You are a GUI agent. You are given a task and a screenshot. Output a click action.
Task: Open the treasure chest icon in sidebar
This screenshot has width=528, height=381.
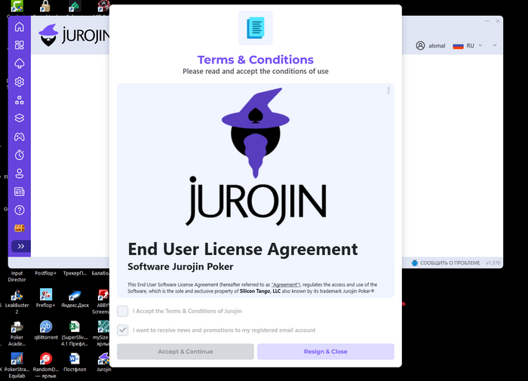(x=19, y=229)
